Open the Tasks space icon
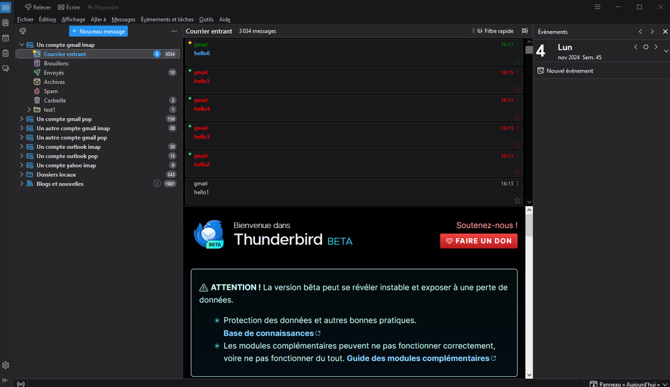 [5, 53]
